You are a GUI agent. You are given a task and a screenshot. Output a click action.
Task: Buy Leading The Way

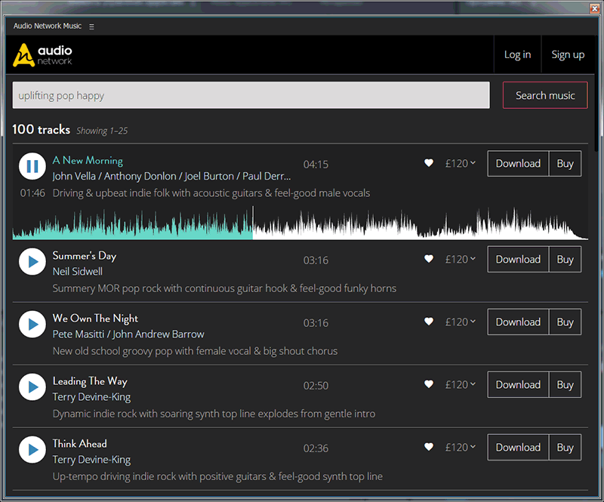point(565,384)
